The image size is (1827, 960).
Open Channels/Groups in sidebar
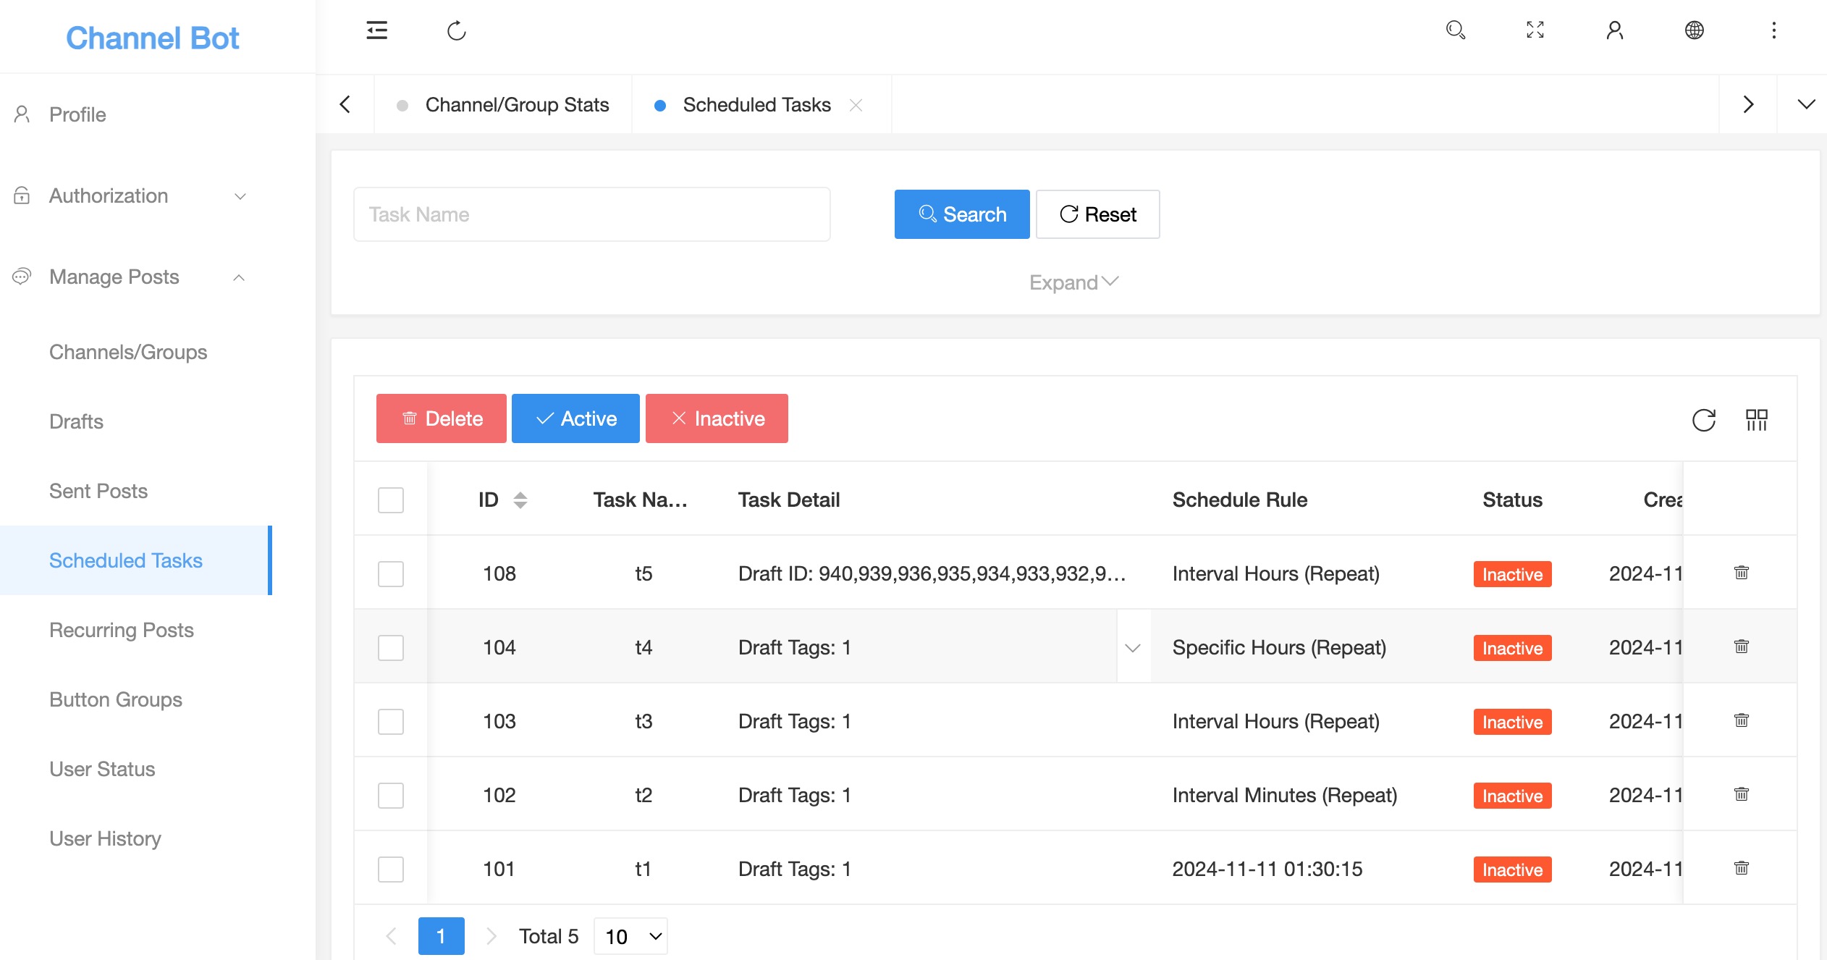[x=136, y=352]
